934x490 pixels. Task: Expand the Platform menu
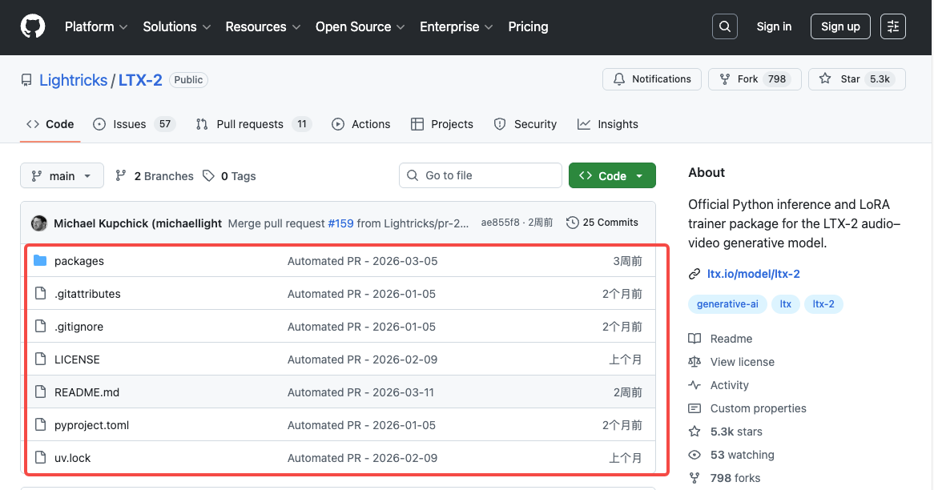point(96,26)
